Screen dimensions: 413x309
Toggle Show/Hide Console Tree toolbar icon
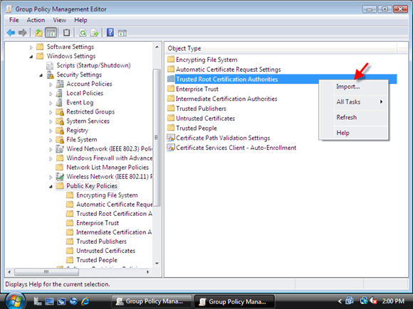(51, 33)
